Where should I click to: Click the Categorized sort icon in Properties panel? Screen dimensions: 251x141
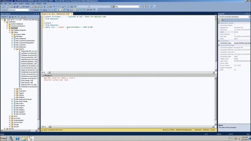(220, 20)
